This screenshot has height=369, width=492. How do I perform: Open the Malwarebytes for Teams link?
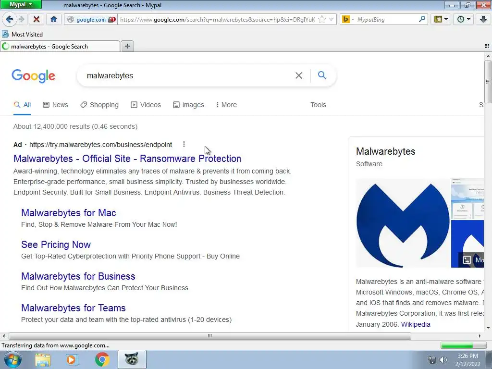73,308
